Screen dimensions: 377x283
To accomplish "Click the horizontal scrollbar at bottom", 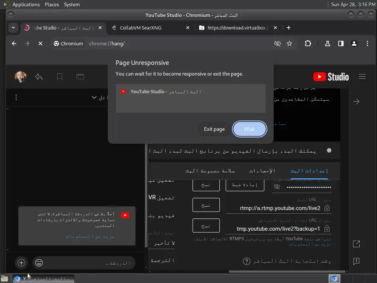I will pos(287,272).
